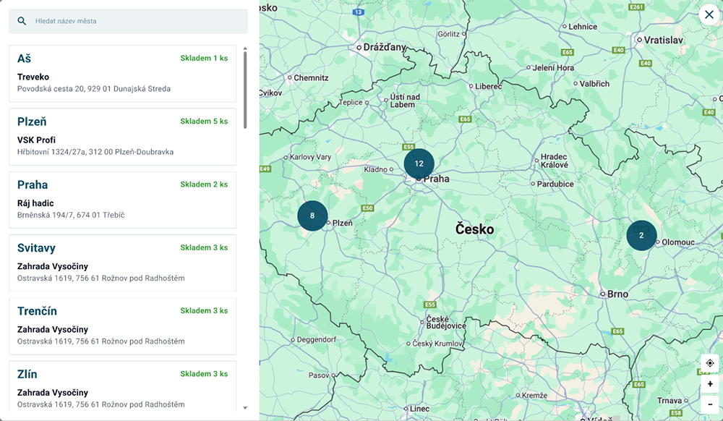Zoom out using the minus icon
Image resolution: width=723 pixels, height=421 pixels.
[711, 404]
